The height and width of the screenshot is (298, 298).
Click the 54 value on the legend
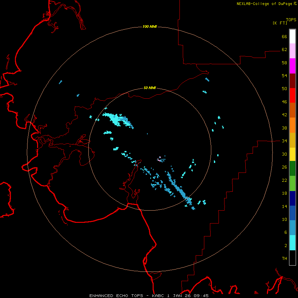tap(284, 75)
